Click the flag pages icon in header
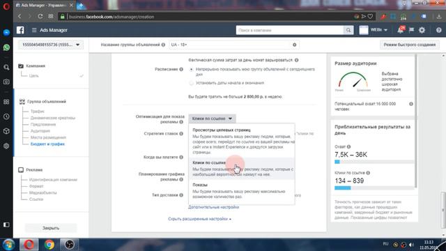 point(411,30)
